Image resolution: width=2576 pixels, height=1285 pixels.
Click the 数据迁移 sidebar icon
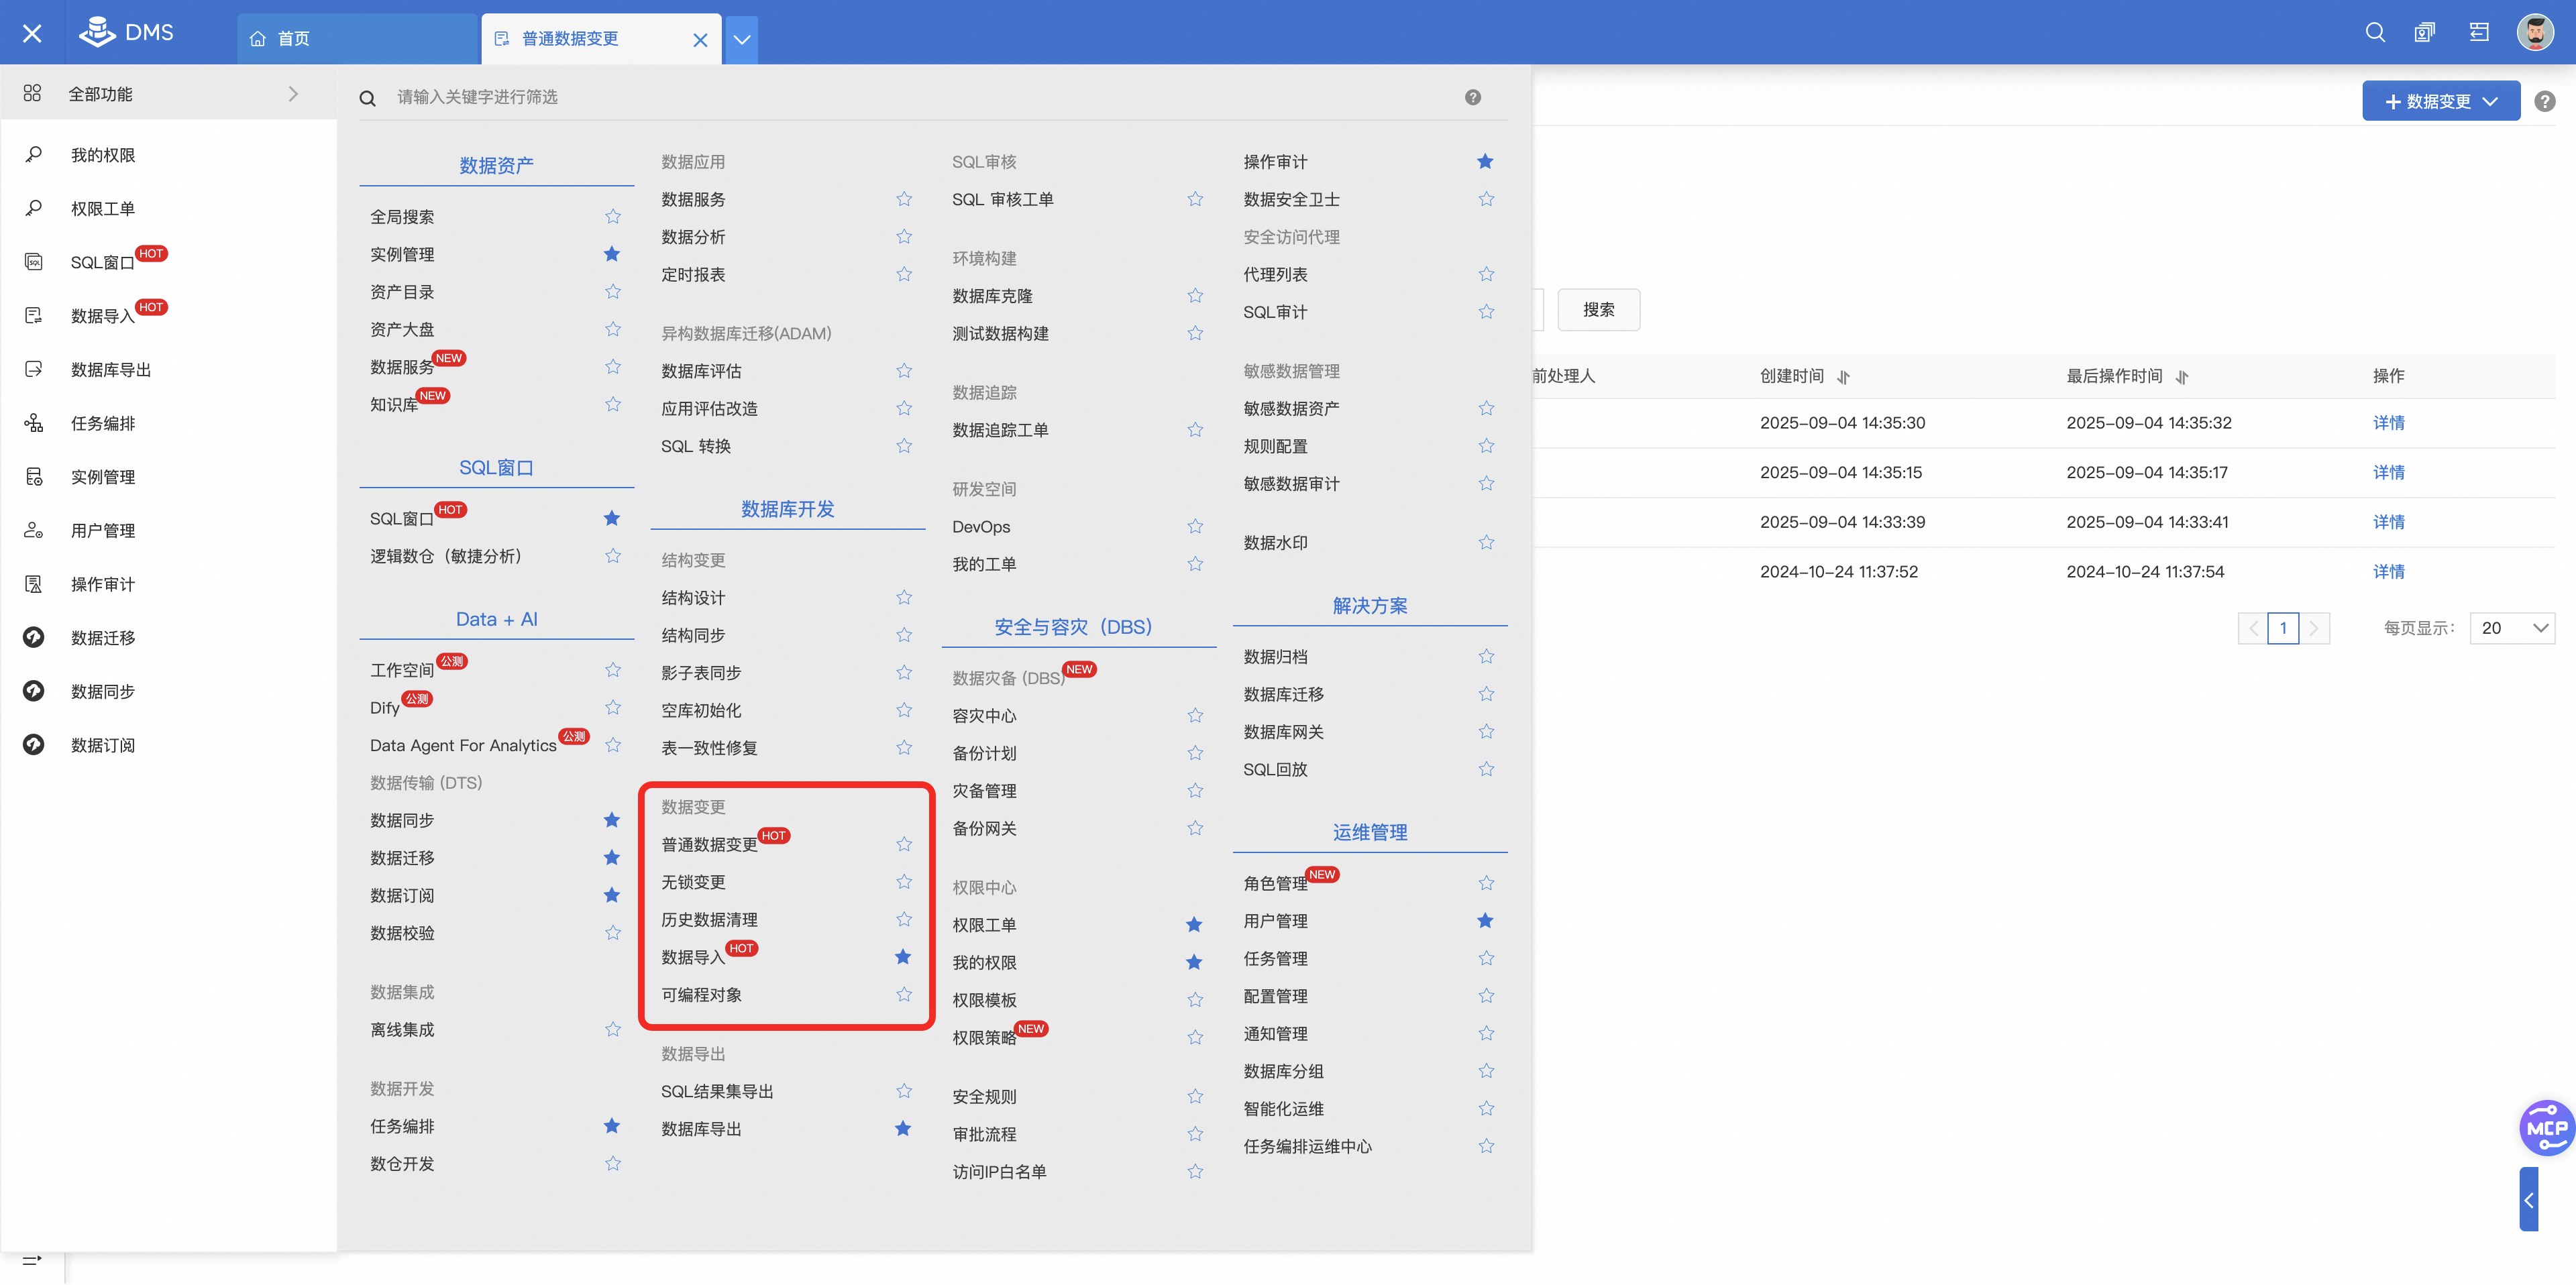34,638
